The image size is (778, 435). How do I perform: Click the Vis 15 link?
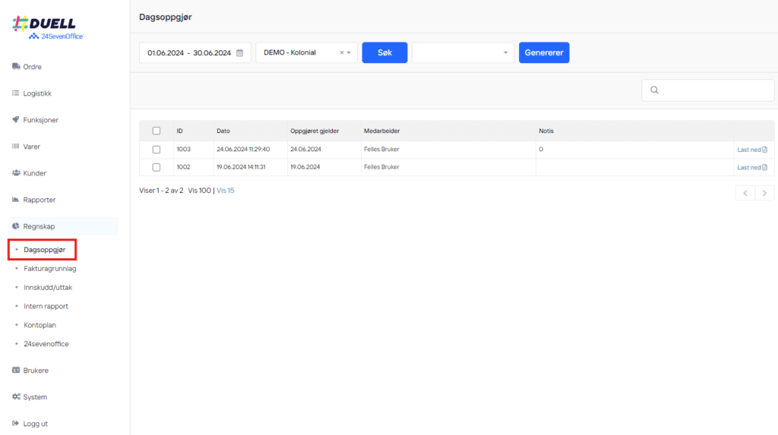(x=225, y=191)
